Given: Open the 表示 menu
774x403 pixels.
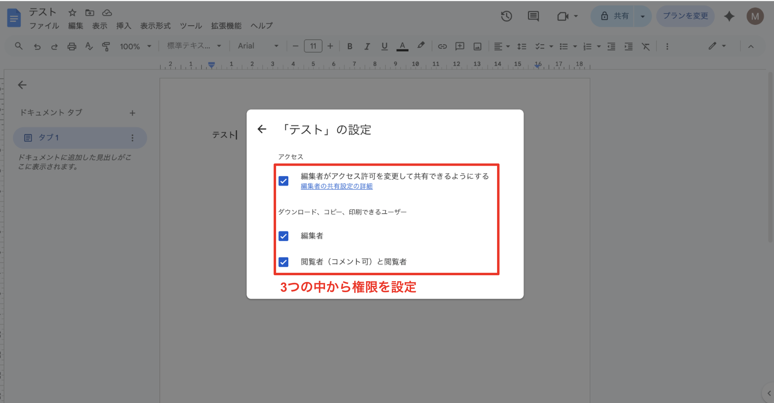Looking at the screenshot, I should pyautogui.click(x=100, y=26).
